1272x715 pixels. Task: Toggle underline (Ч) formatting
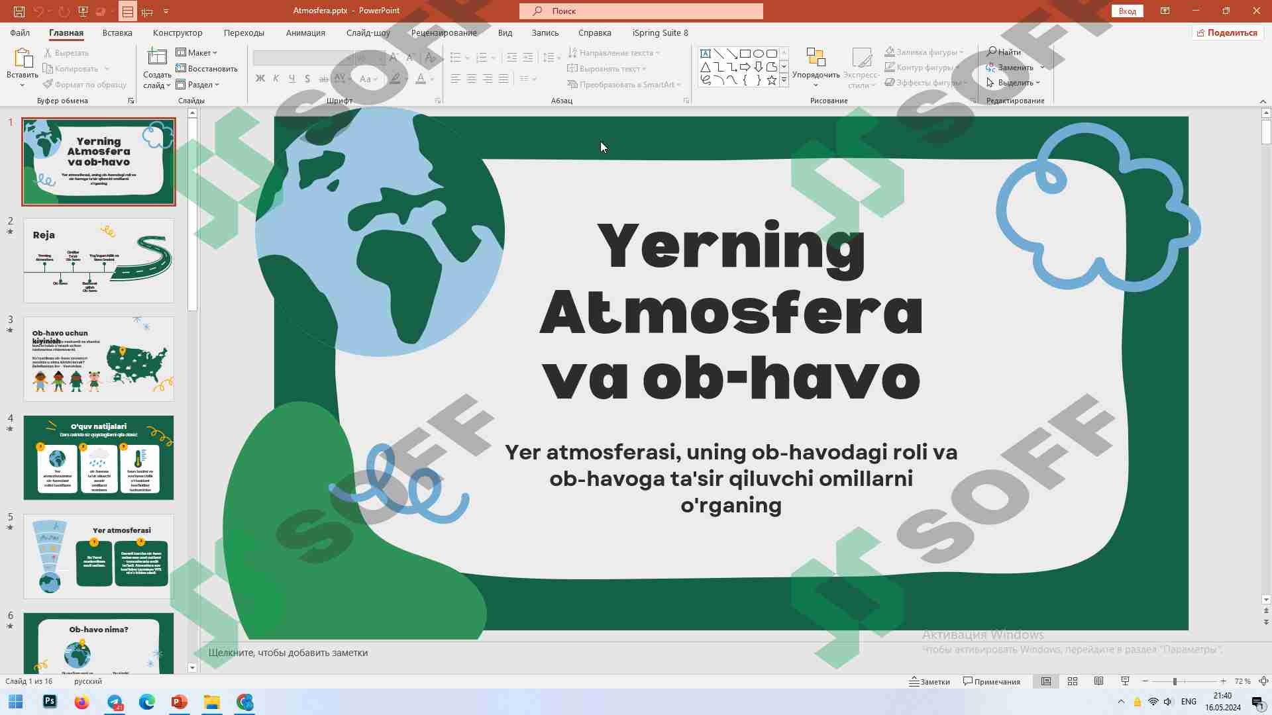click(291, 79)
